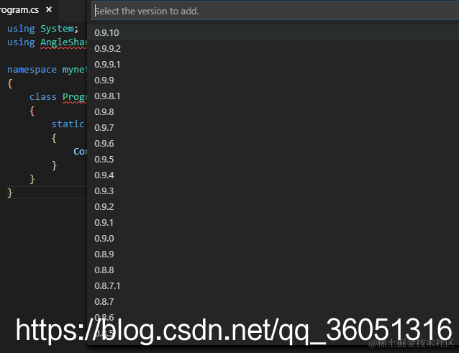The height and width of the screenshot is (353, 459).
Task: Select version 0.9.9.1
Action: (x=273, y=64)
